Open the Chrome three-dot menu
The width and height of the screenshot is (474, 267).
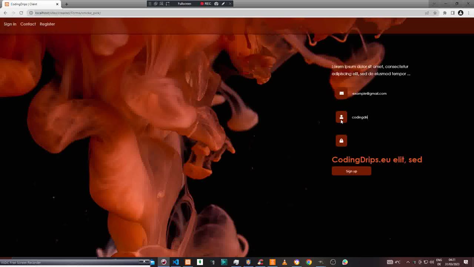coord(469,13)
